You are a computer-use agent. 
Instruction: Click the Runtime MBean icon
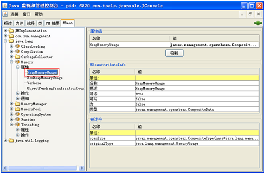click(x=18, y=120)
